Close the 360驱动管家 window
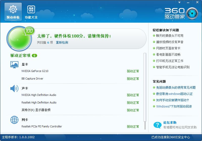Screen dimensions: 202x141 [x=197, y=2]
